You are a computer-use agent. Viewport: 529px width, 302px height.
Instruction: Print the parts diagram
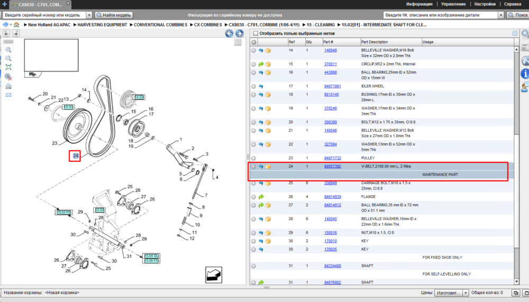(8, 87)
